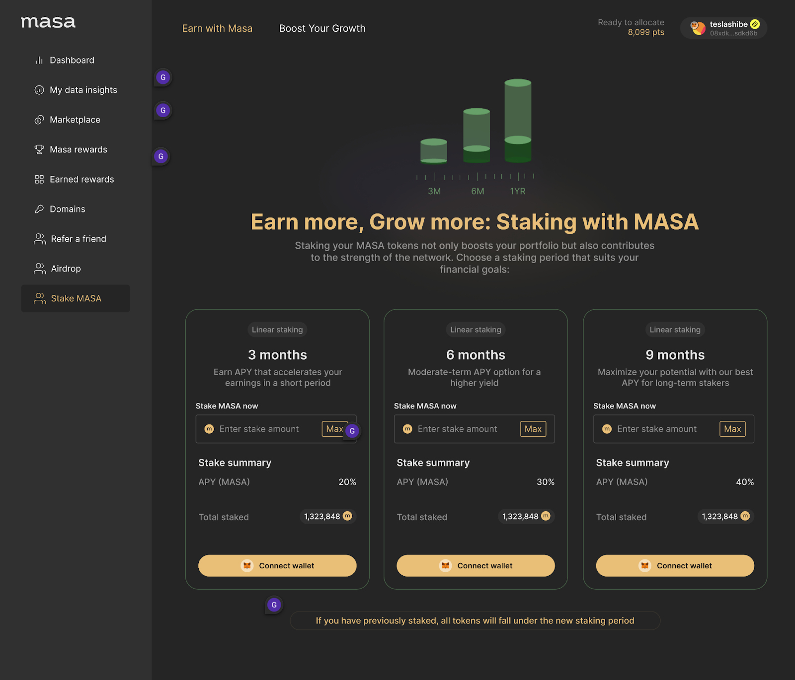Screen dimensions: 795x680
Task: Click Total staked 1,323,848 in 3 months card
Action: [328, 516]
